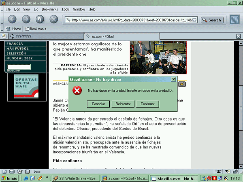This screenshot has width=243, height=182.
Task: Expand the URL bar history dropdown
Action: pos(195,20)
